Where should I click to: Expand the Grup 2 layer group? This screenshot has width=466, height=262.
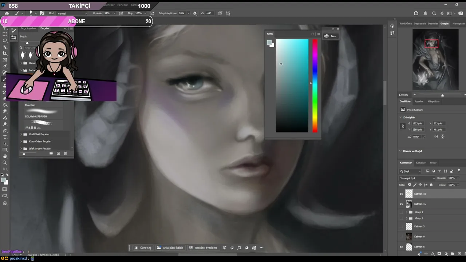tap(407, 212)
